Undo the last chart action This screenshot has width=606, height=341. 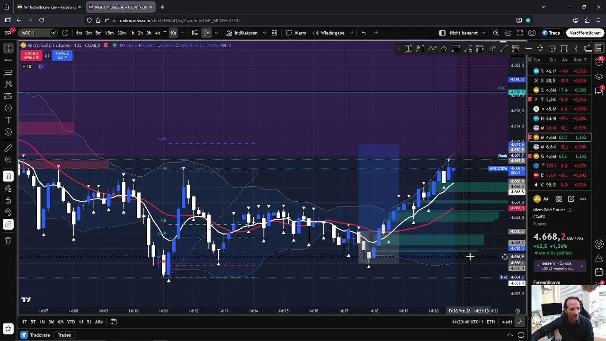[x=364, y=33]
